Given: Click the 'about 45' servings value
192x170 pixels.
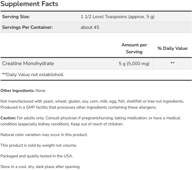Looking at the screenshot, I should [x=90, y=27].
